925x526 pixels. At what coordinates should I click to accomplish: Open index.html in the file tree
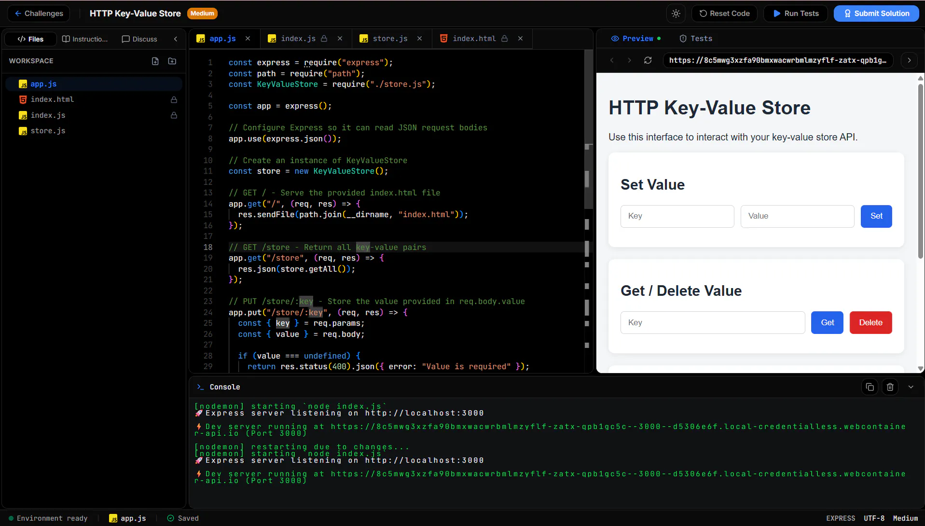tap(94, 99)
